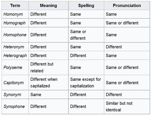
Task: Select the Homograph term
Action: point(14,23)
